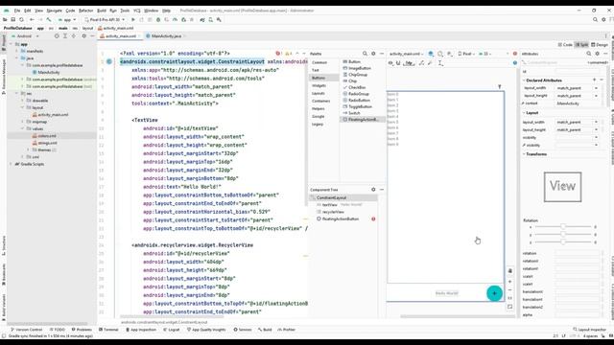Open Component Tree gear settings
This screenshot has height=345, width=614.
point(373,190)
